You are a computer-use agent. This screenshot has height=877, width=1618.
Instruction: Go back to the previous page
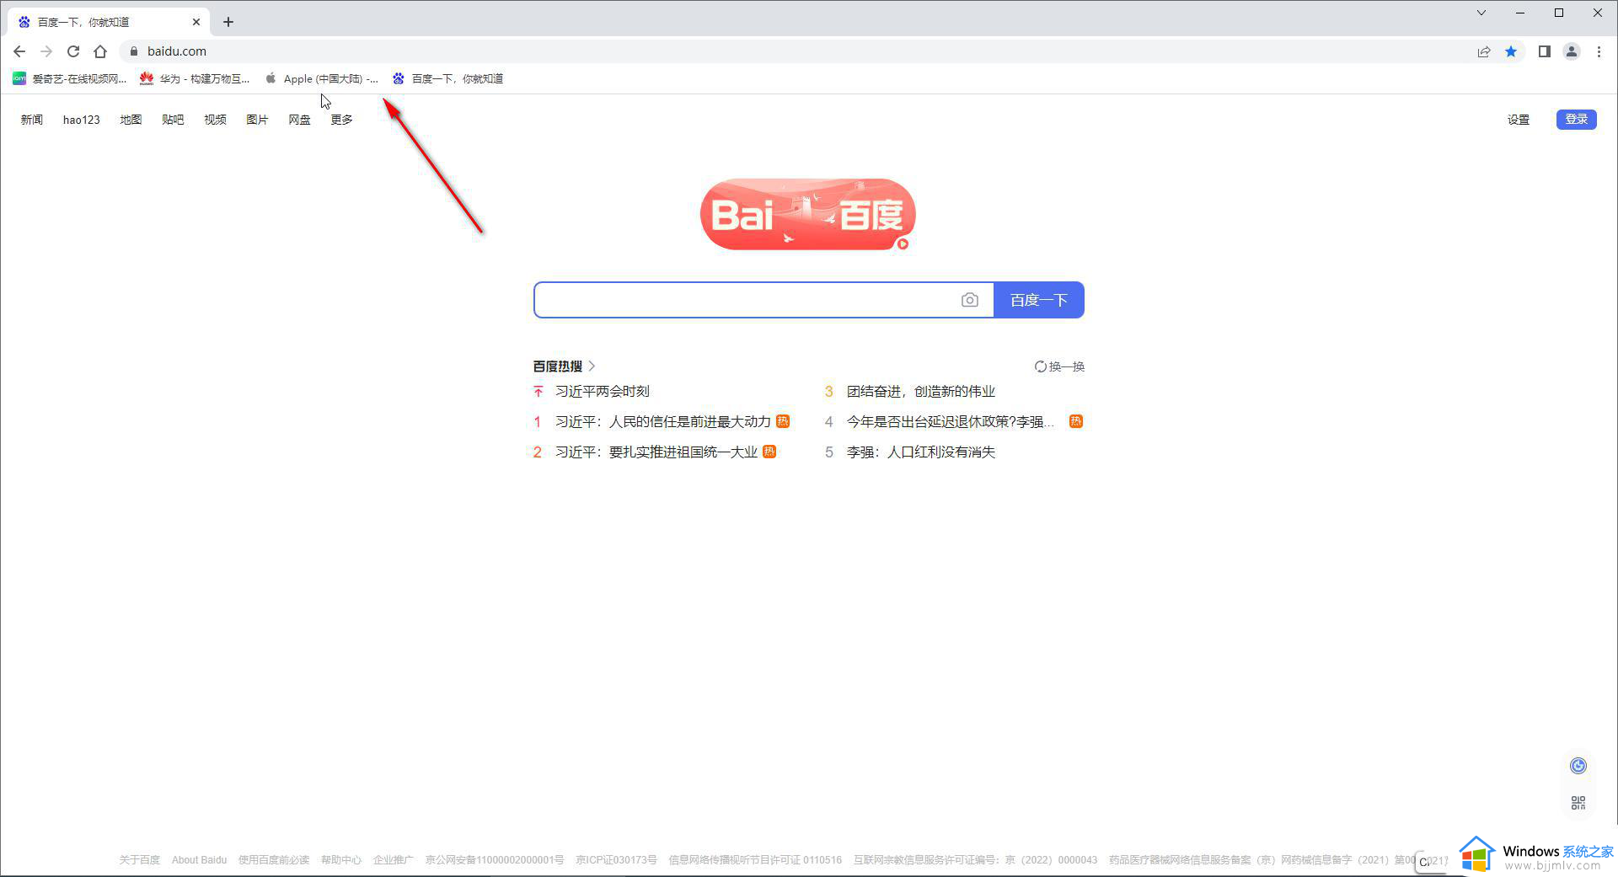pyautogui.click(x=19, y=51)
